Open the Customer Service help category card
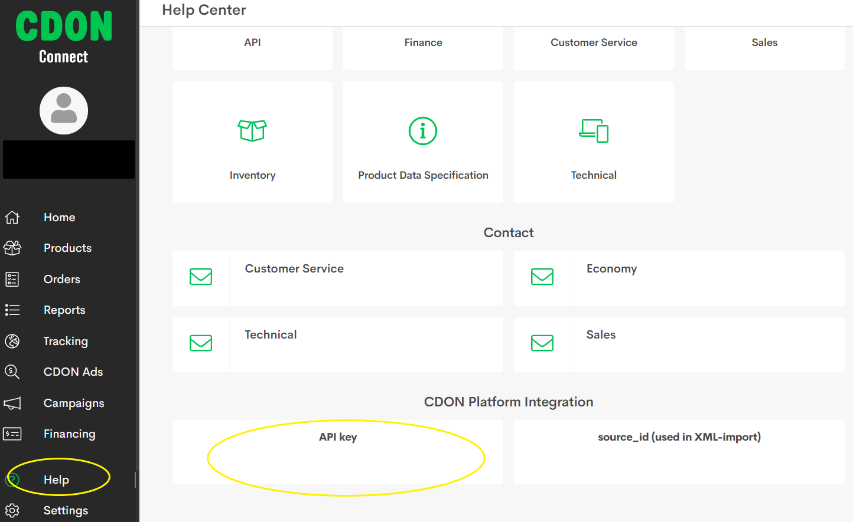 (x=594, y=48)
